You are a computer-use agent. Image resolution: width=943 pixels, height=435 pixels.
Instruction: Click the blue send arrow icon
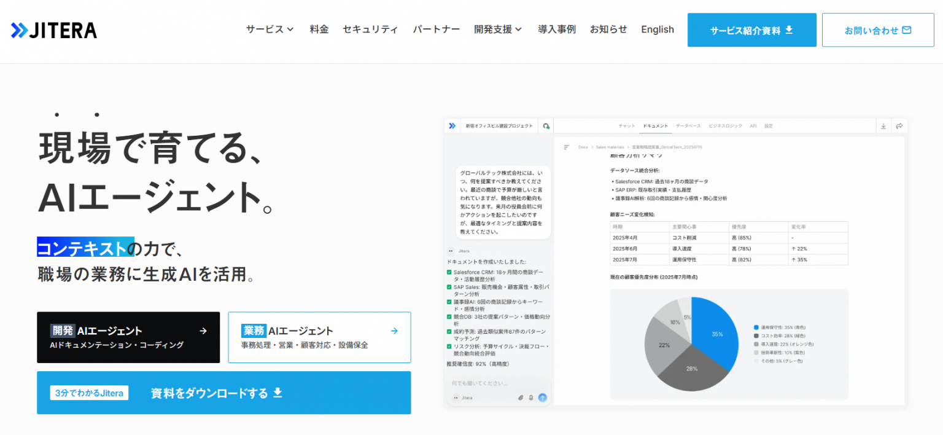point(543,398)
